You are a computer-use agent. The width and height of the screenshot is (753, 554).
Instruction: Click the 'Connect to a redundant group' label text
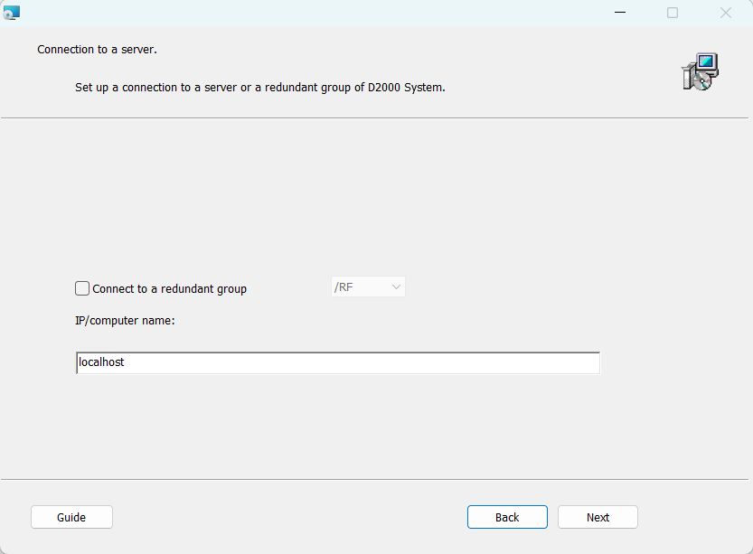pos(169,289)
